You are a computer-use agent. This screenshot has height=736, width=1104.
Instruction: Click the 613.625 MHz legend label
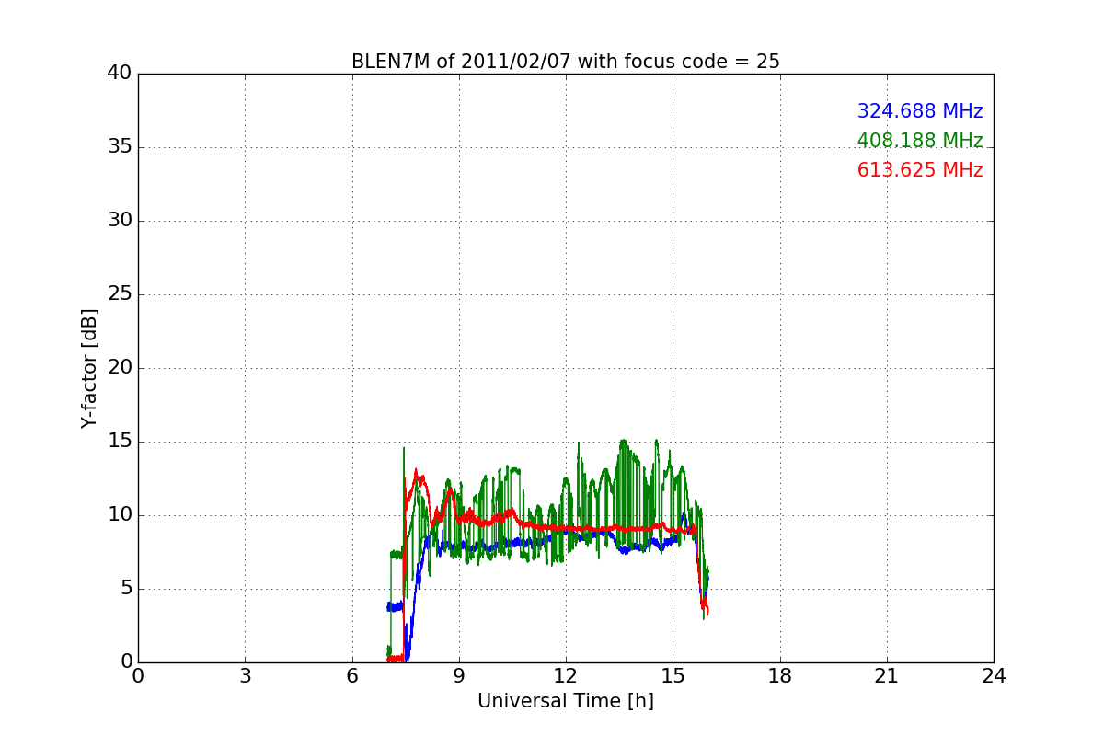920,170
